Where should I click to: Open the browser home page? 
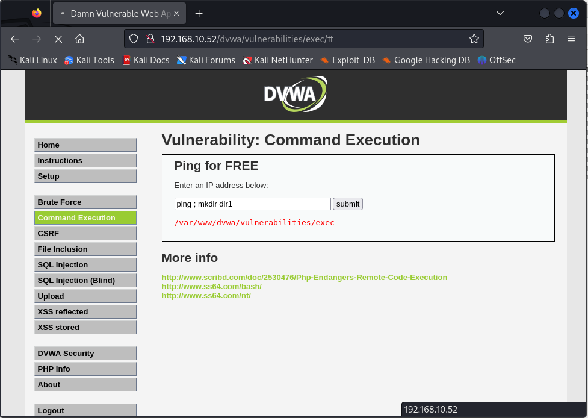point(79,39)
